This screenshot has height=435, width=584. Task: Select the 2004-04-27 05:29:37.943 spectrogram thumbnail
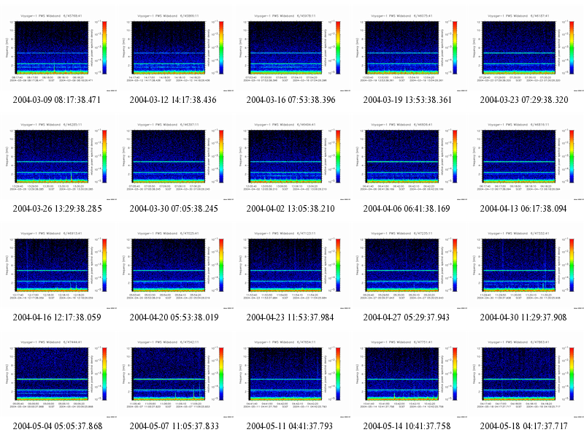(x=409, y=268)
